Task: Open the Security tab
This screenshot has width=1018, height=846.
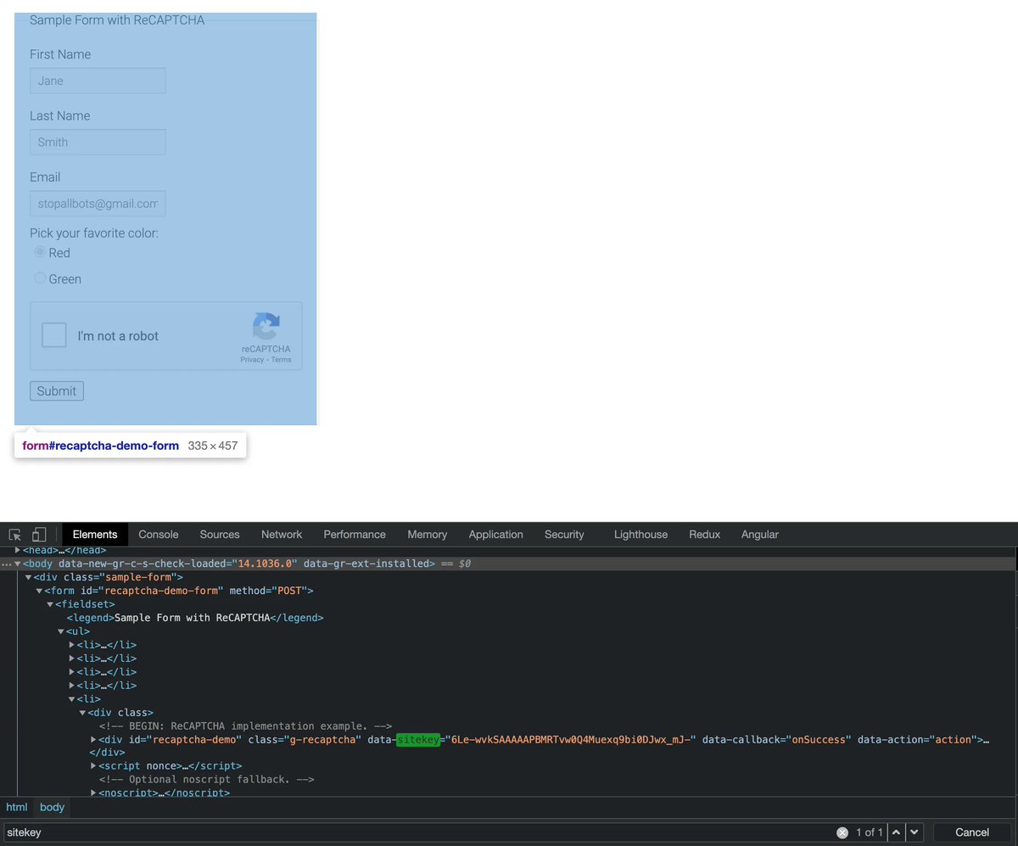Action: coord(564,535)
